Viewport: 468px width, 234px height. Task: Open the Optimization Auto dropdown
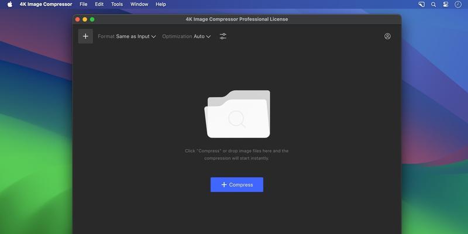point(187,36)
